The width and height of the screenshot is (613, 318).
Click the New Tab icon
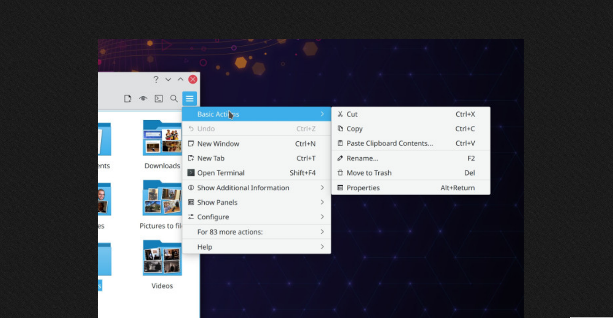point(191,158)
